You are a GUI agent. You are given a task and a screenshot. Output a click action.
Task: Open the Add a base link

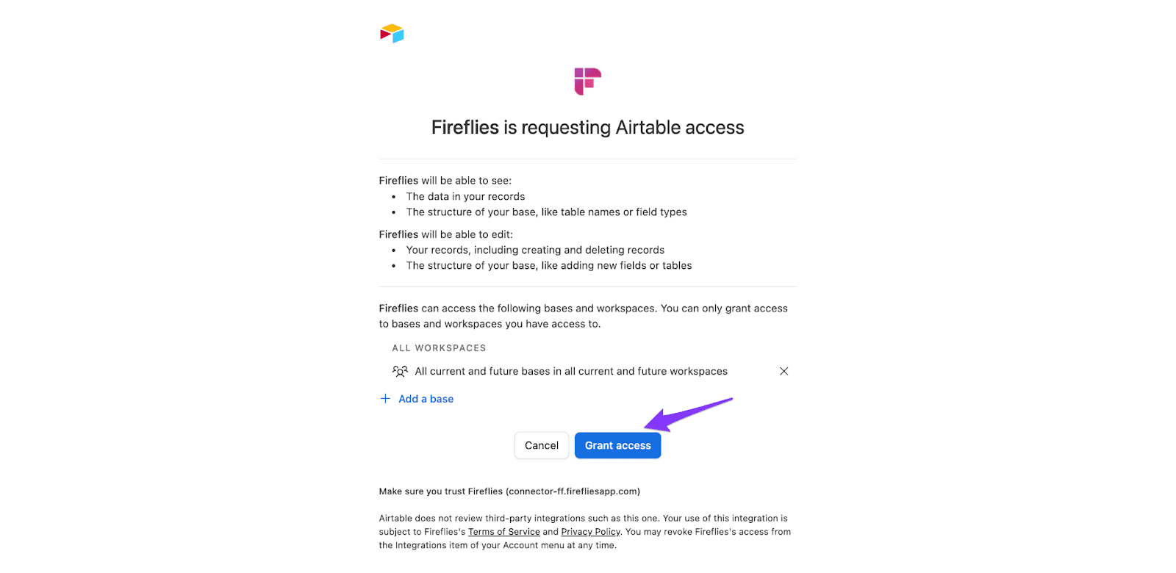click(x=426, y=399)
